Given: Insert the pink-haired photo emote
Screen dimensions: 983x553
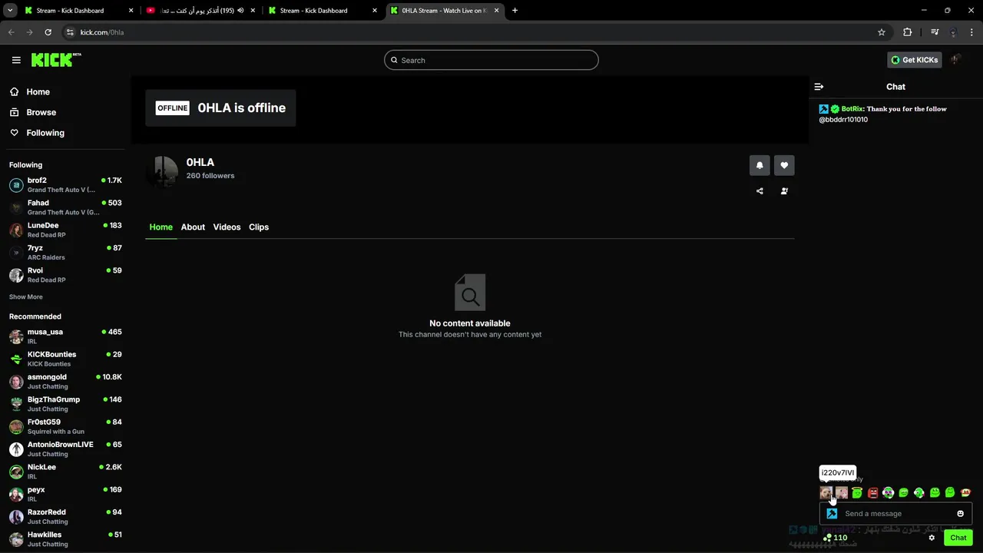Looking at the screenshot, I should point(842,493).
